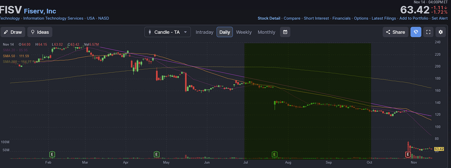
Task: Select the Daily timeframe
Action: point(225,32)
